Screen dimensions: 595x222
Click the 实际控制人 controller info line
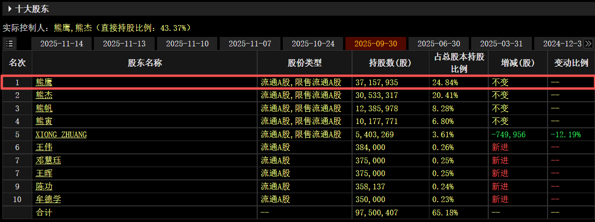point(97,27)
